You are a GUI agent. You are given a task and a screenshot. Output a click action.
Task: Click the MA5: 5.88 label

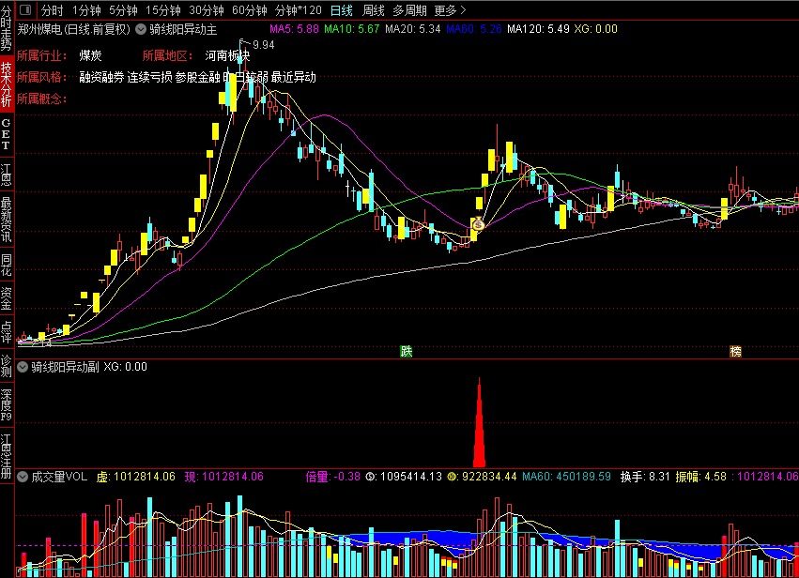coord(294,29)
